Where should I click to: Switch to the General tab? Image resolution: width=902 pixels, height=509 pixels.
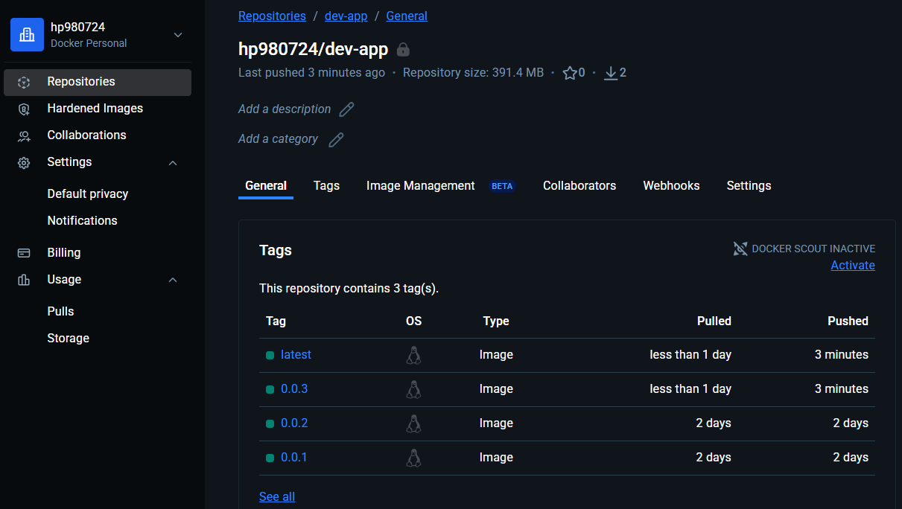[266, 186]
